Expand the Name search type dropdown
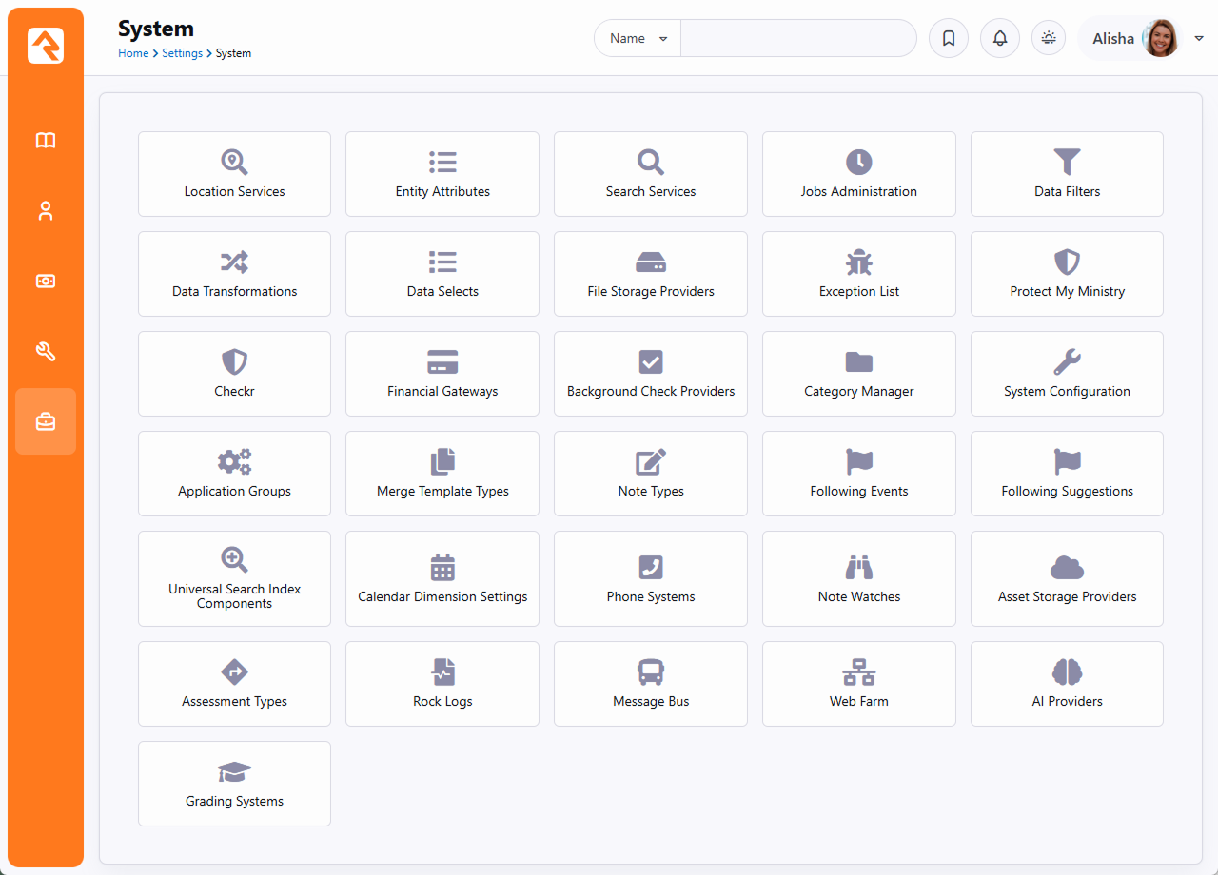The image size is (1218, 875). point(638,39)
